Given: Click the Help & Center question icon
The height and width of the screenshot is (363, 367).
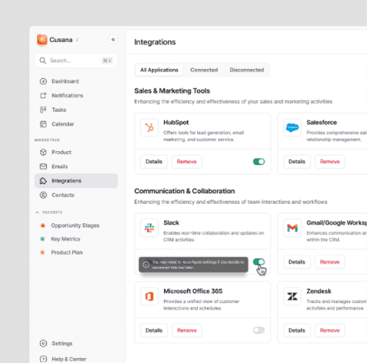Looking at the screenshot, I should tap(44, 359).
